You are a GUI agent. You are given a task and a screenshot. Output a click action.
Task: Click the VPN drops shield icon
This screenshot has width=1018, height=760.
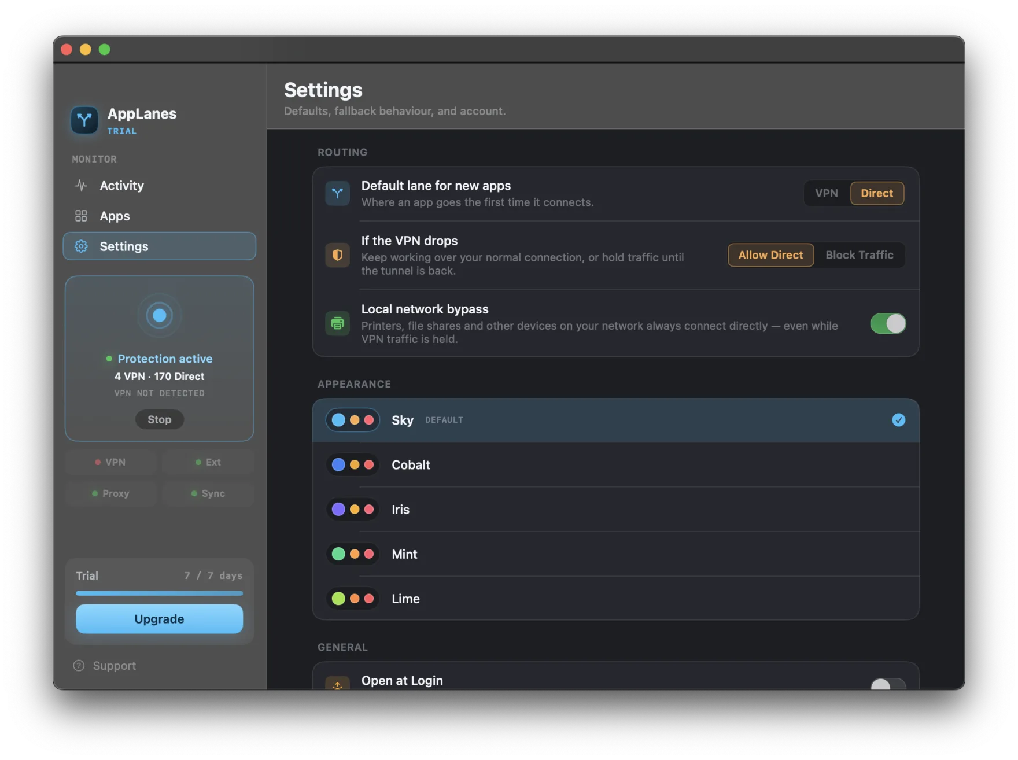338,255
